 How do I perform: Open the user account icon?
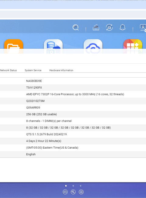(143, 28)
